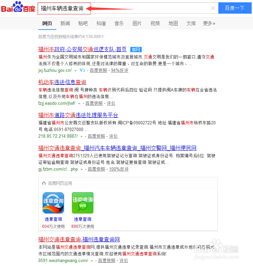Switch to the 图片 tab
Viewport: 253px width, 266px height.
click(x=137, y=23)
